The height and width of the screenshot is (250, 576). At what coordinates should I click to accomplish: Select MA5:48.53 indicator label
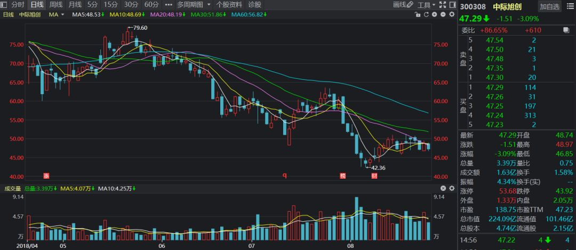click(88, 14)
